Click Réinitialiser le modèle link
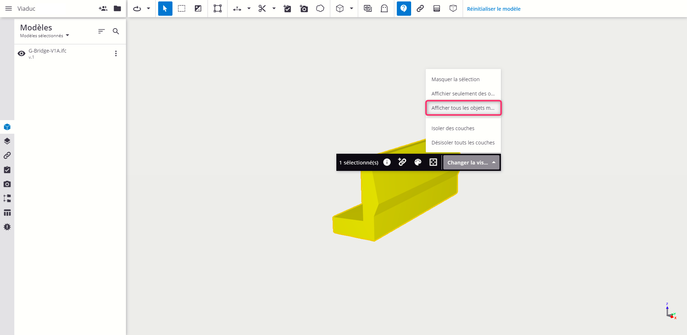The height and width of the screenshot is (335, 687). (493, 9)
